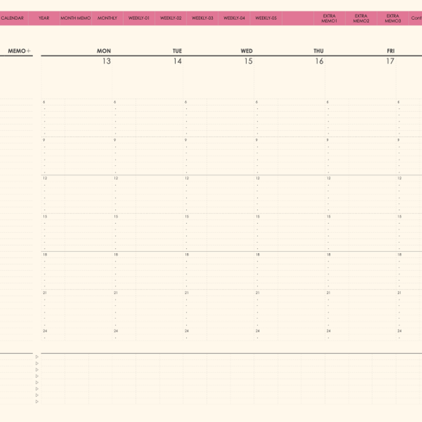Click the TUE day header
This screenshot has width=422, height=422.
click(x=178, y=51)
